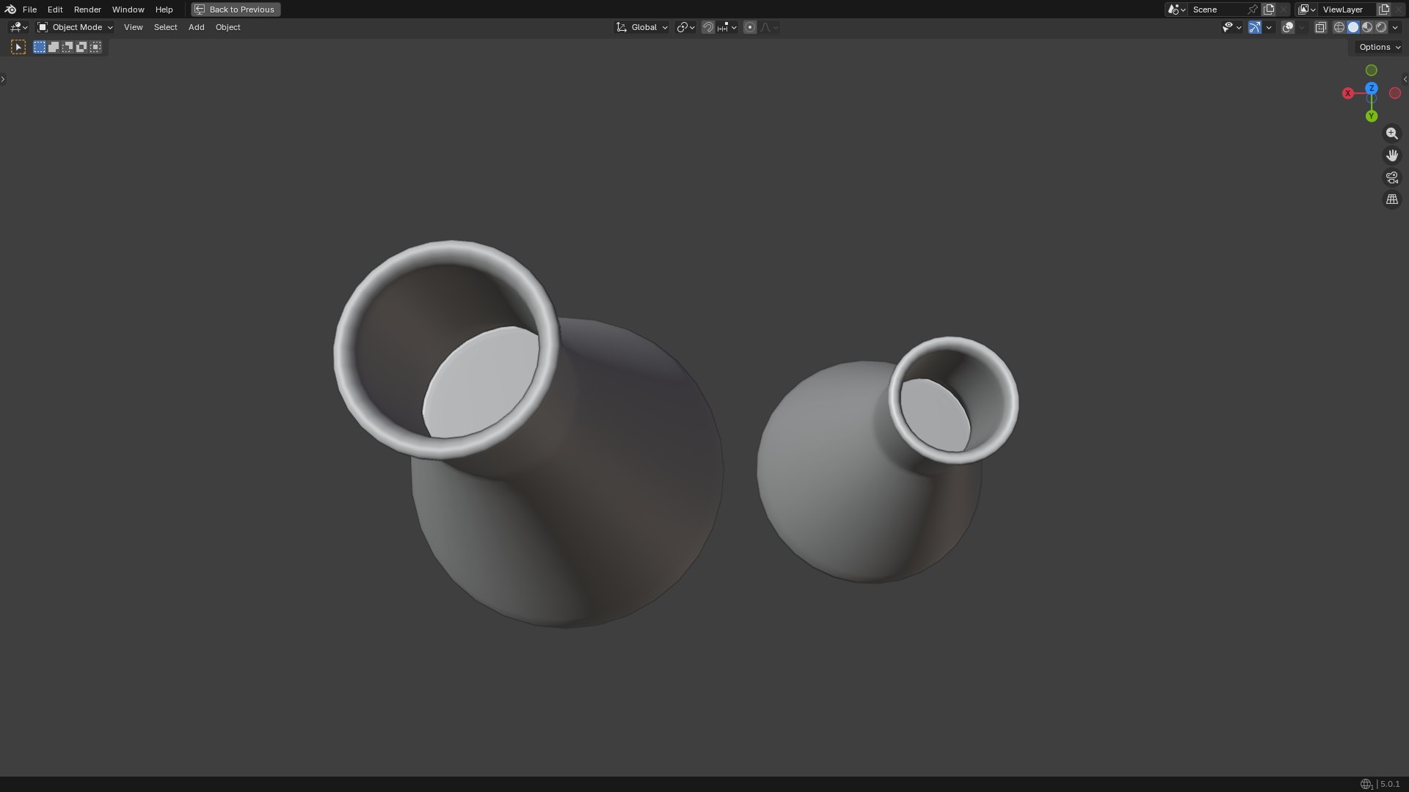
Task: Open the shading options dropdown
Action: click(x=1395, y=27)
